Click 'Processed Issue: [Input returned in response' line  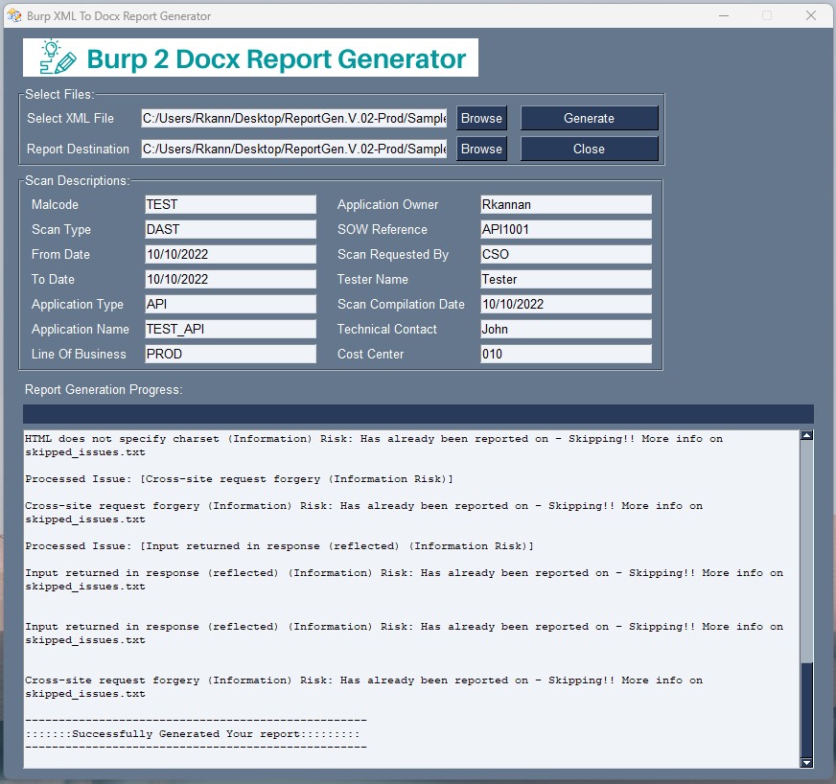279,545
